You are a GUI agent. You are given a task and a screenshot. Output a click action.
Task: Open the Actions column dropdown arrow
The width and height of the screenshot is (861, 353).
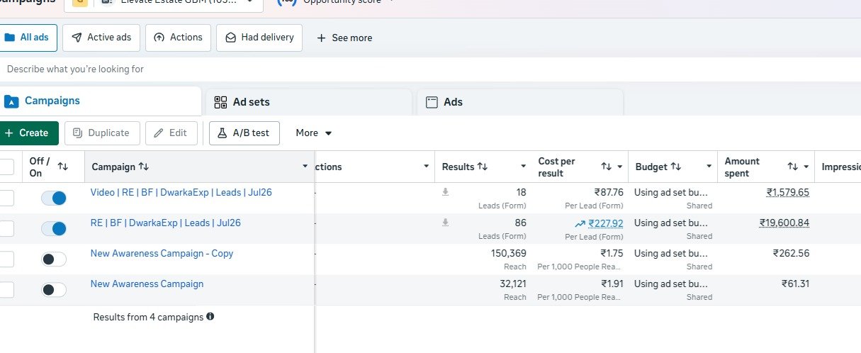tap(426, 167)
